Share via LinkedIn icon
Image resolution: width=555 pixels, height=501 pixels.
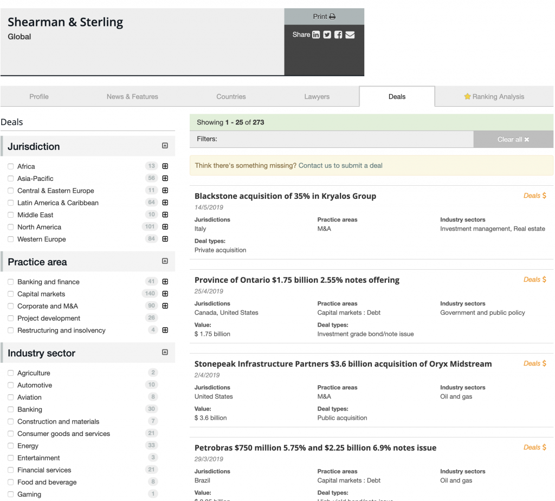click(x=316, y=35)
